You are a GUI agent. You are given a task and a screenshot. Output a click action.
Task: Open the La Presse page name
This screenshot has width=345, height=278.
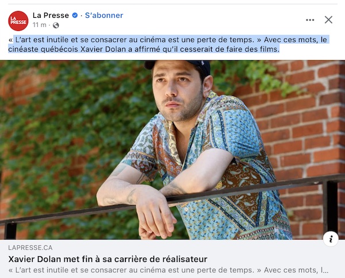(51, 16)
